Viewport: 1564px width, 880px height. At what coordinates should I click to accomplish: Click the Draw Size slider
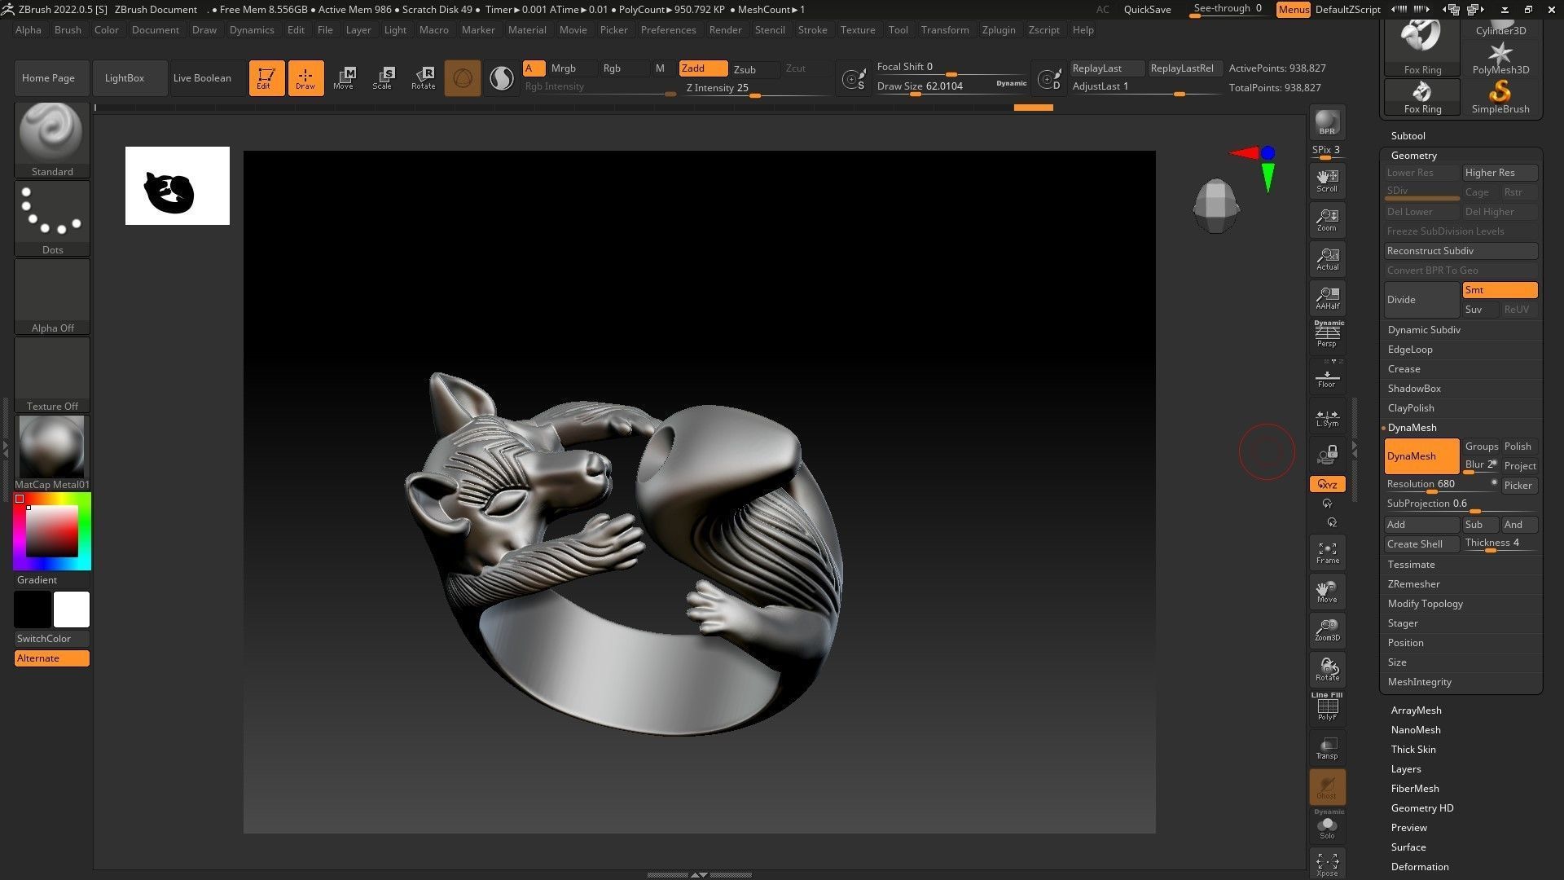point(951,86)
